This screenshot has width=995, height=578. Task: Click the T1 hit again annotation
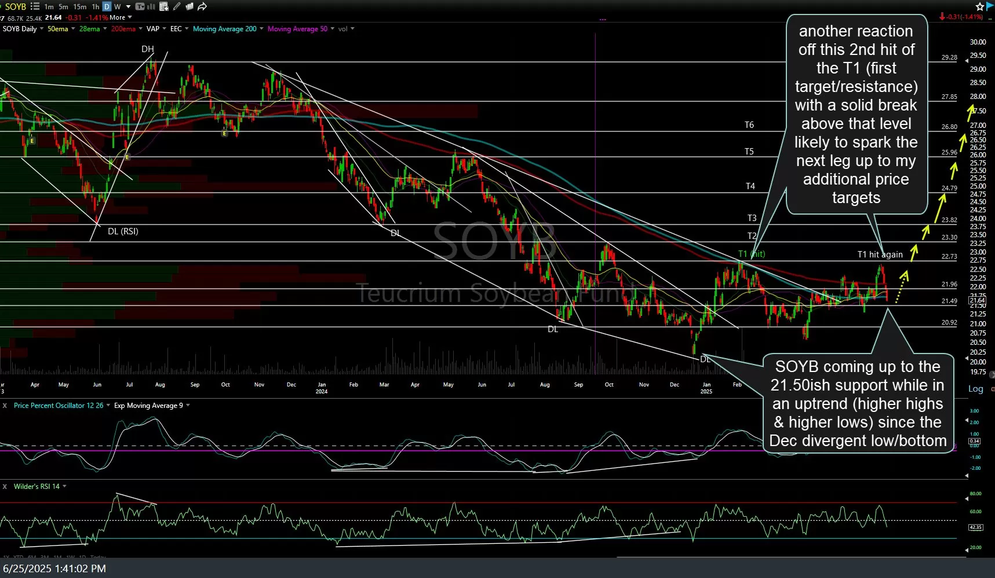click(x=880, y=255)
